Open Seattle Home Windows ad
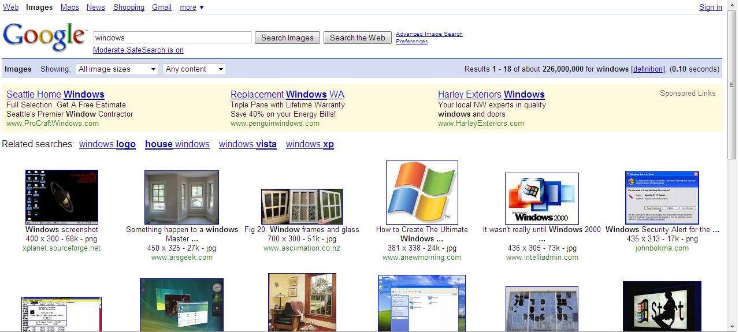The height and width of the screenshot is (332, 739). click(55, 95)
